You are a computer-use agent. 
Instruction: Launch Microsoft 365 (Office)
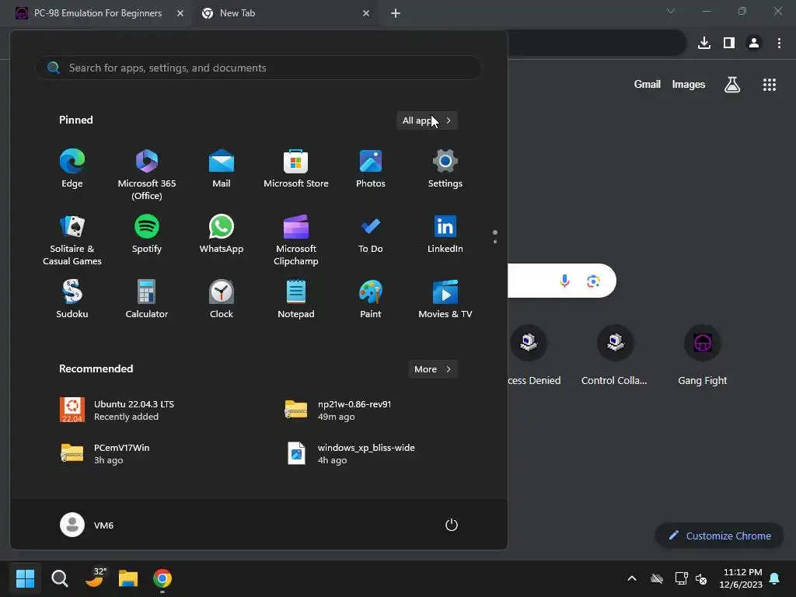tap(147, 175)
